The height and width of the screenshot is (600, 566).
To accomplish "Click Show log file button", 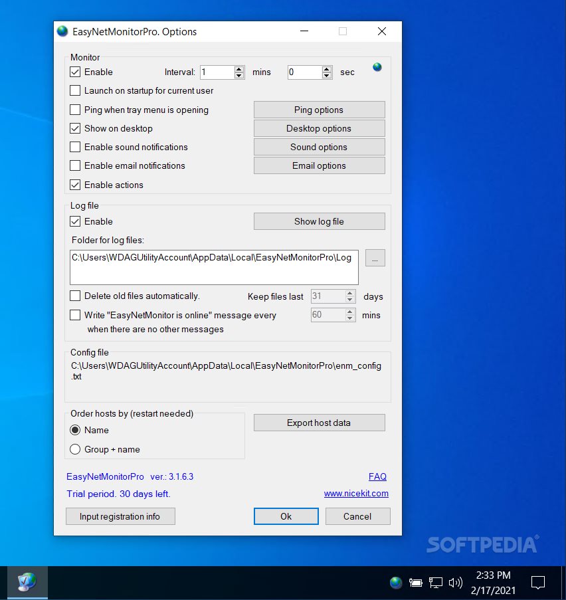I will [x=319, y=221].
